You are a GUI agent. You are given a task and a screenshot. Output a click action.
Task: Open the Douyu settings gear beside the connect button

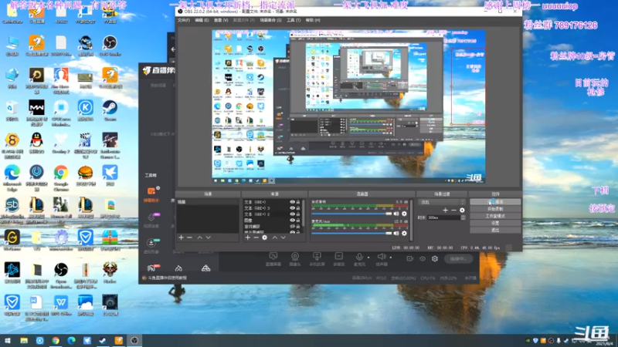435,259
